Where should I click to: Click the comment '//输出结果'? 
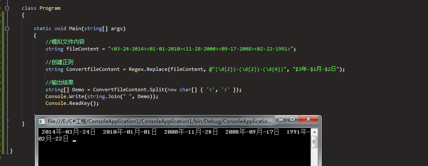click(x=59, y=83)
